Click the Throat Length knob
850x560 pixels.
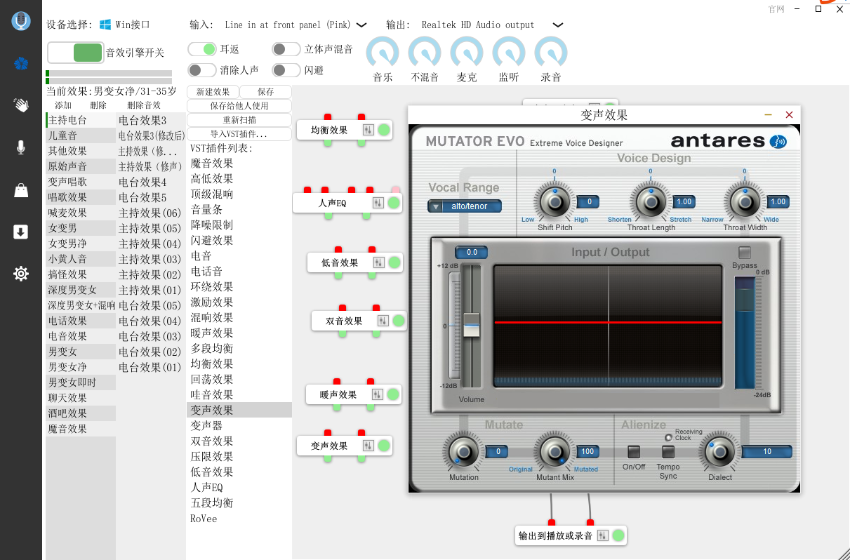pyautogui.click(x=651, y=203)
